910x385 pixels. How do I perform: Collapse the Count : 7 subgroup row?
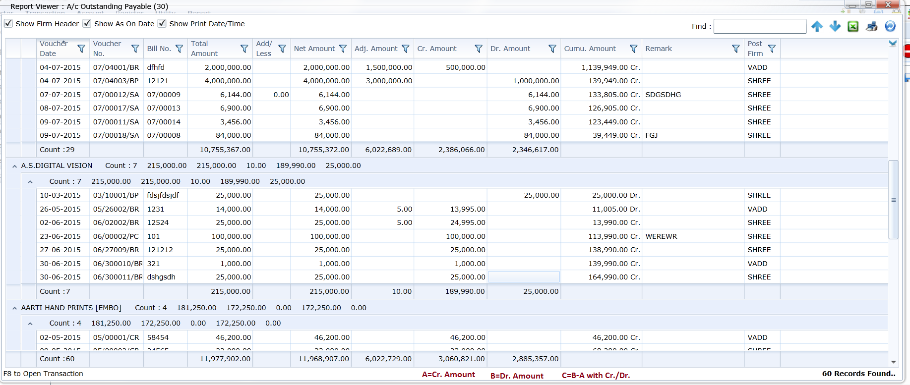[x=30, y=182]
